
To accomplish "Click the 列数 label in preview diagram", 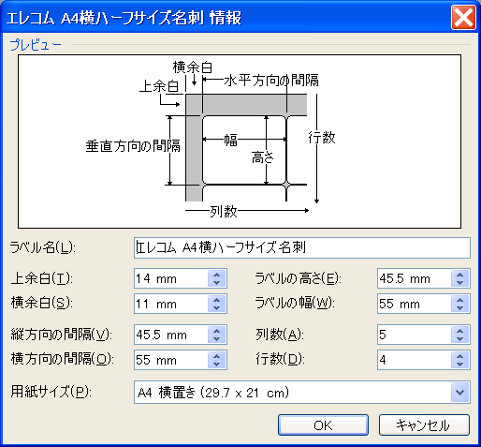I will click(x=224, y=212).
